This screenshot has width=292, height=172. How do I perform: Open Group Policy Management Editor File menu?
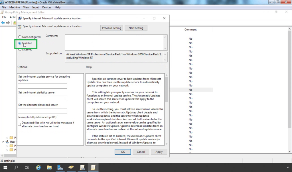(x=4, y=17)
